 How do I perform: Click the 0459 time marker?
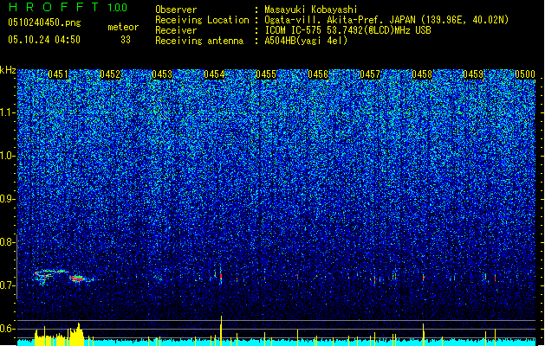[x=473, y=74]
